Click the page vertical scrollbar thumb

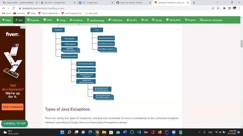click(241, 44)
